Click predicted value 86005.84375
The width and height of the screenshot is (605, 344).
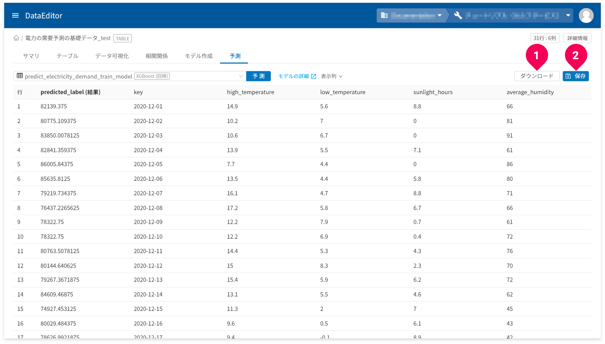57,164
